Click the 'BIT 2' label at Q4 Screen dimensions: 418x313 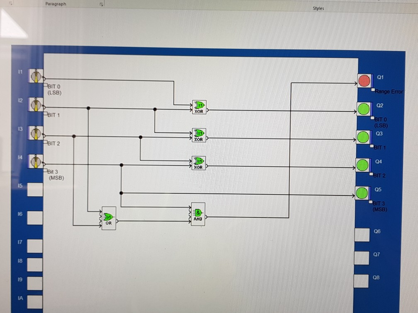379,176
